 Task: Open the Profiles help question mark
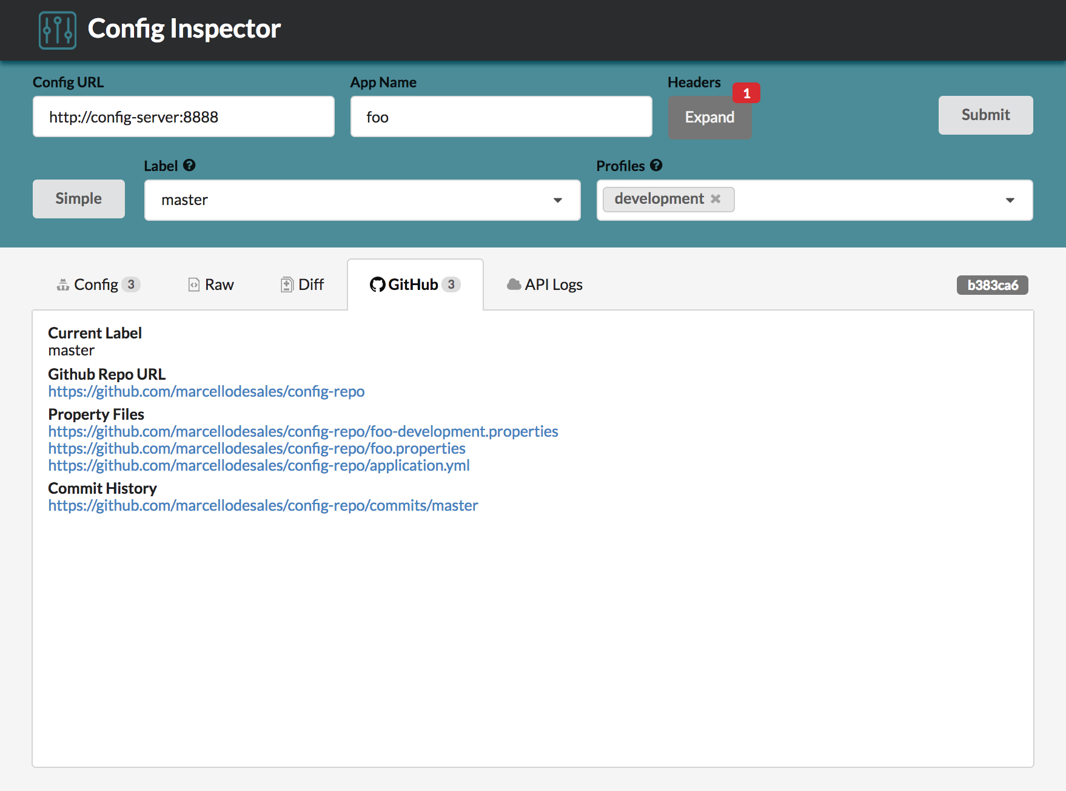(x=657, y=164)
